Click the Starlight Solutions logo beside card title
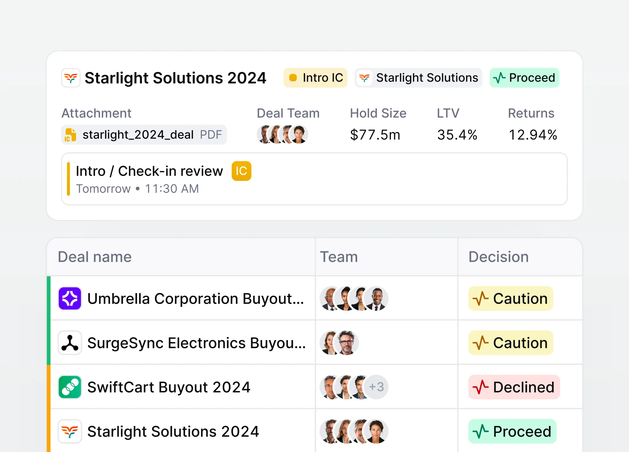The width and height of the screenshot is (629, 452). coord(71,78)
